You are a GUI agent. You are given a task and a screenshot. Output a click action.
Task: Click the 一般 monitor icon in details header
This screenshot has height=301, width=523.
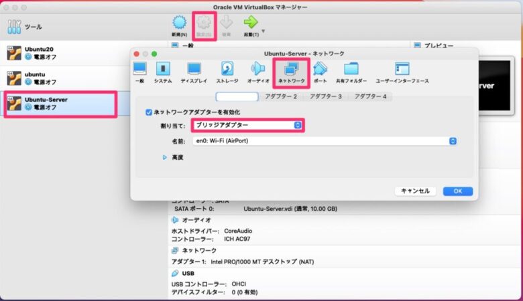point(175,45)
